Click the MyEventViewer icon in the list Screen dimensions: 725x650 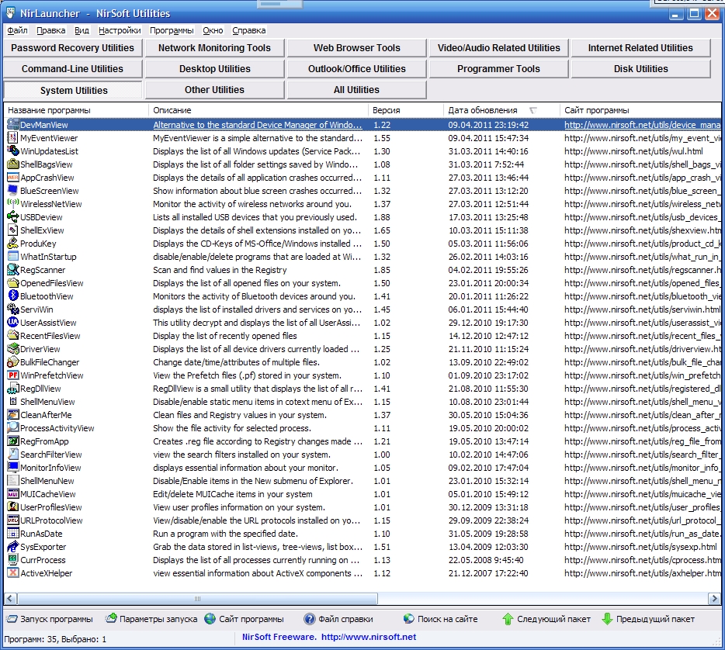pos(13,137)
